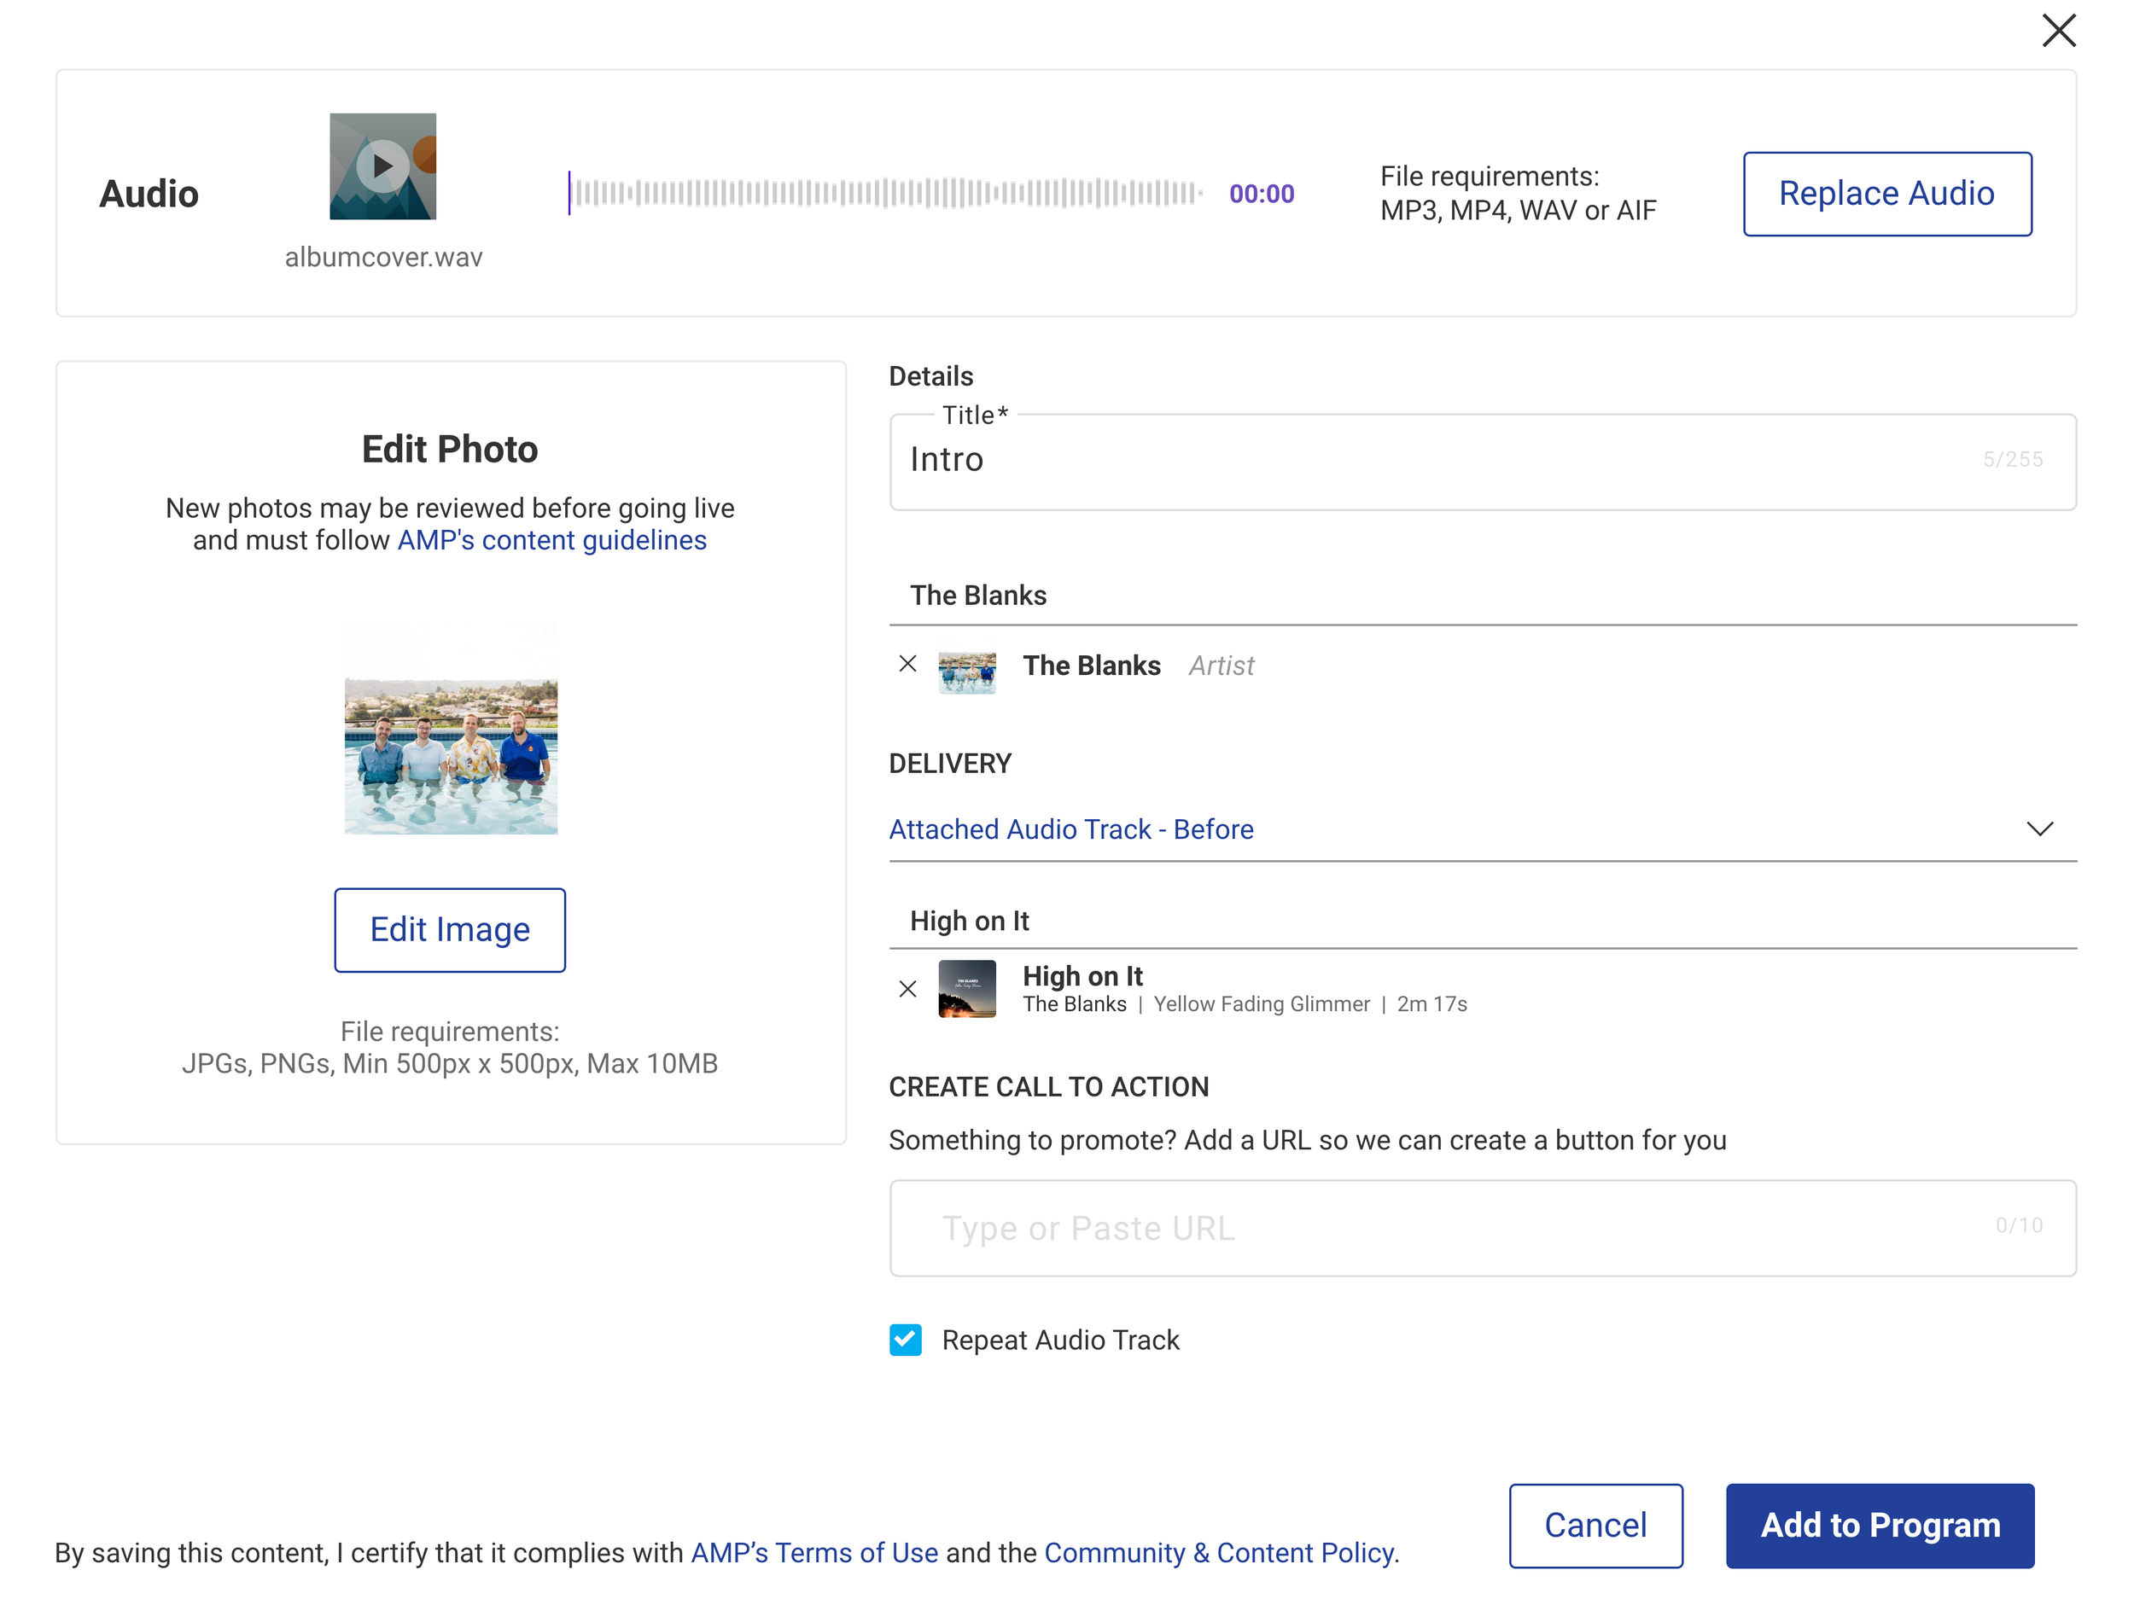Image resolution: width=2134 pixels, height=1599 pixels.
Task: Open AMP's content guidelines link
Action: [551, 540]
